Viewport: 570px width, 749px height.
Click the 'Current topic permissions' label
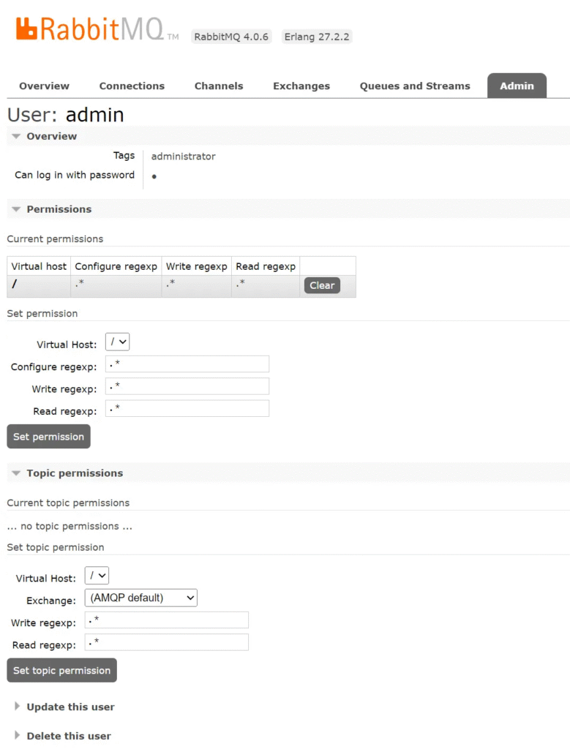tap(68, 503)
